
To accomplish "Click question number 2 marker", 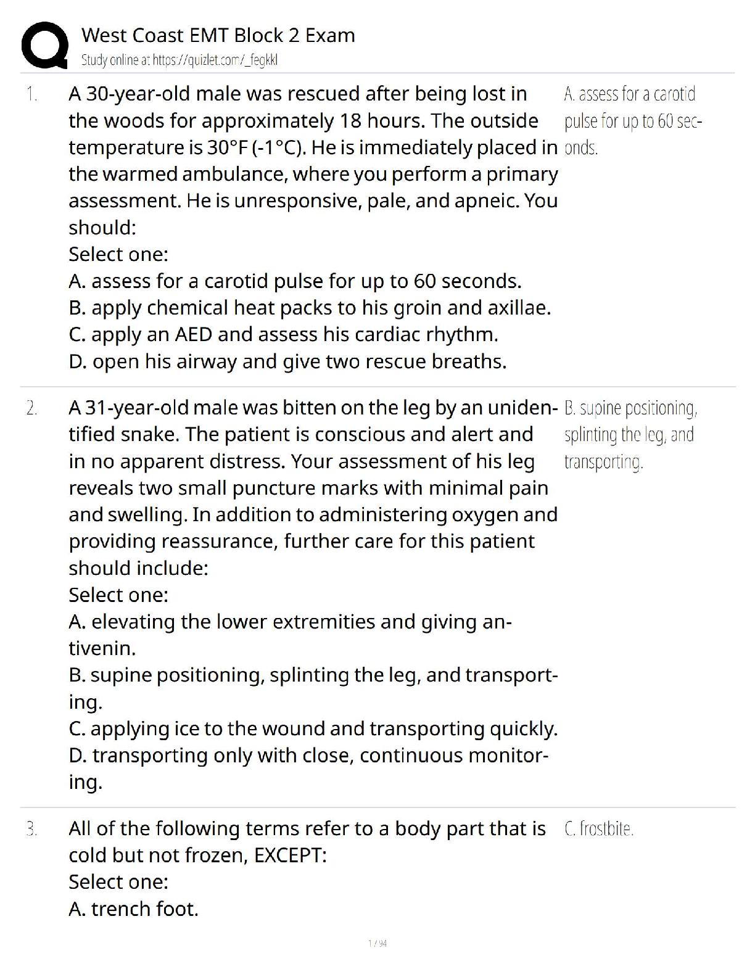I will coord(31,408).
